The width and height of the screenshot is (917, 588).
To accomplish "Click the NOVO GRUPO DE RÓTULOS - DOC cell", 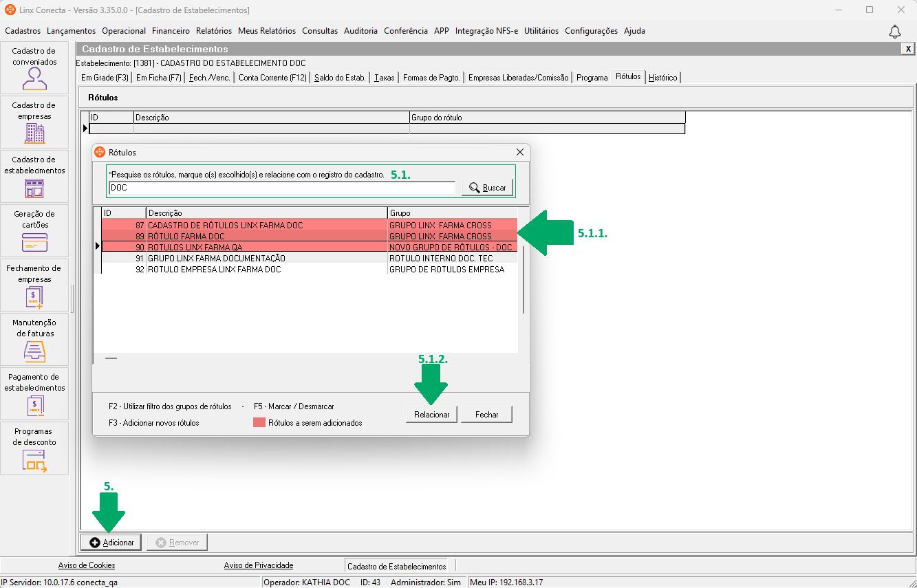I will [452, 247].
